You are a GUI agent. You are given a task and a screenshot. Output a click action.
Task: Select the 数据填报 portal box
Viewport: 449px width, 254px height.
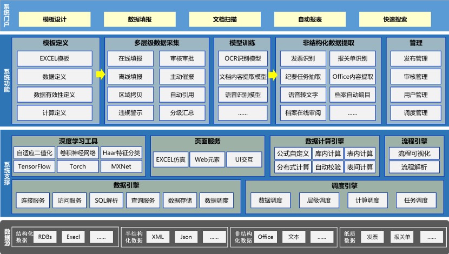(x=140, y=19)
